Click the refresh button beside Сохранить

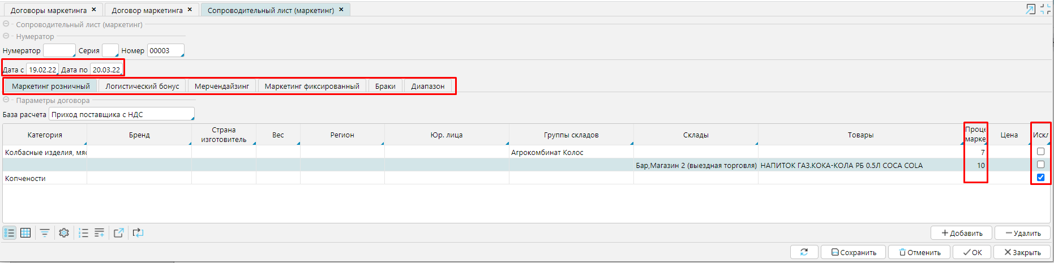pyautogui.click(x=804, y=252)
